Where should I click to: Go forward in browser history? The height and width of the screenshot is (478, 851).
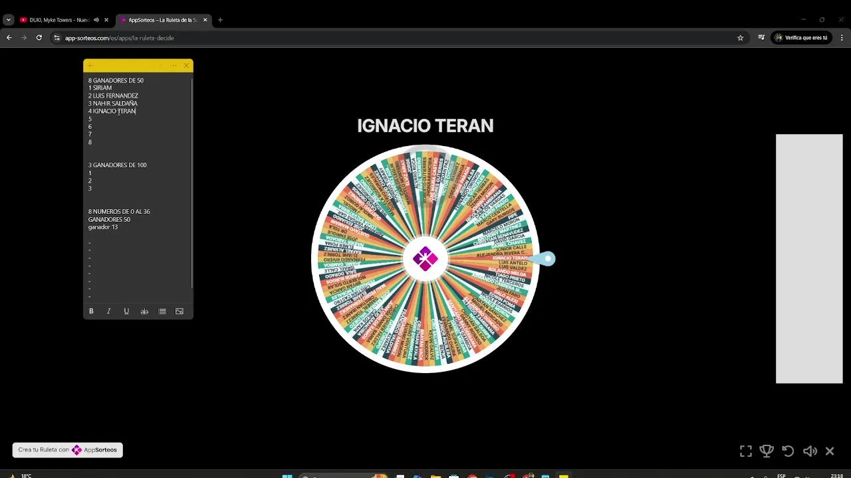point(24,38)
